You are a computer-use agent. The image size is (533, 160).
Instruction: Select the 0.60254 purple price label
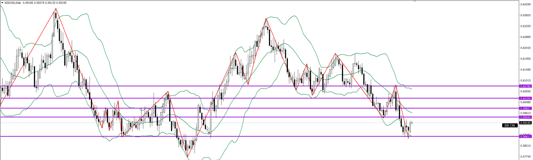tap(525, 98)
